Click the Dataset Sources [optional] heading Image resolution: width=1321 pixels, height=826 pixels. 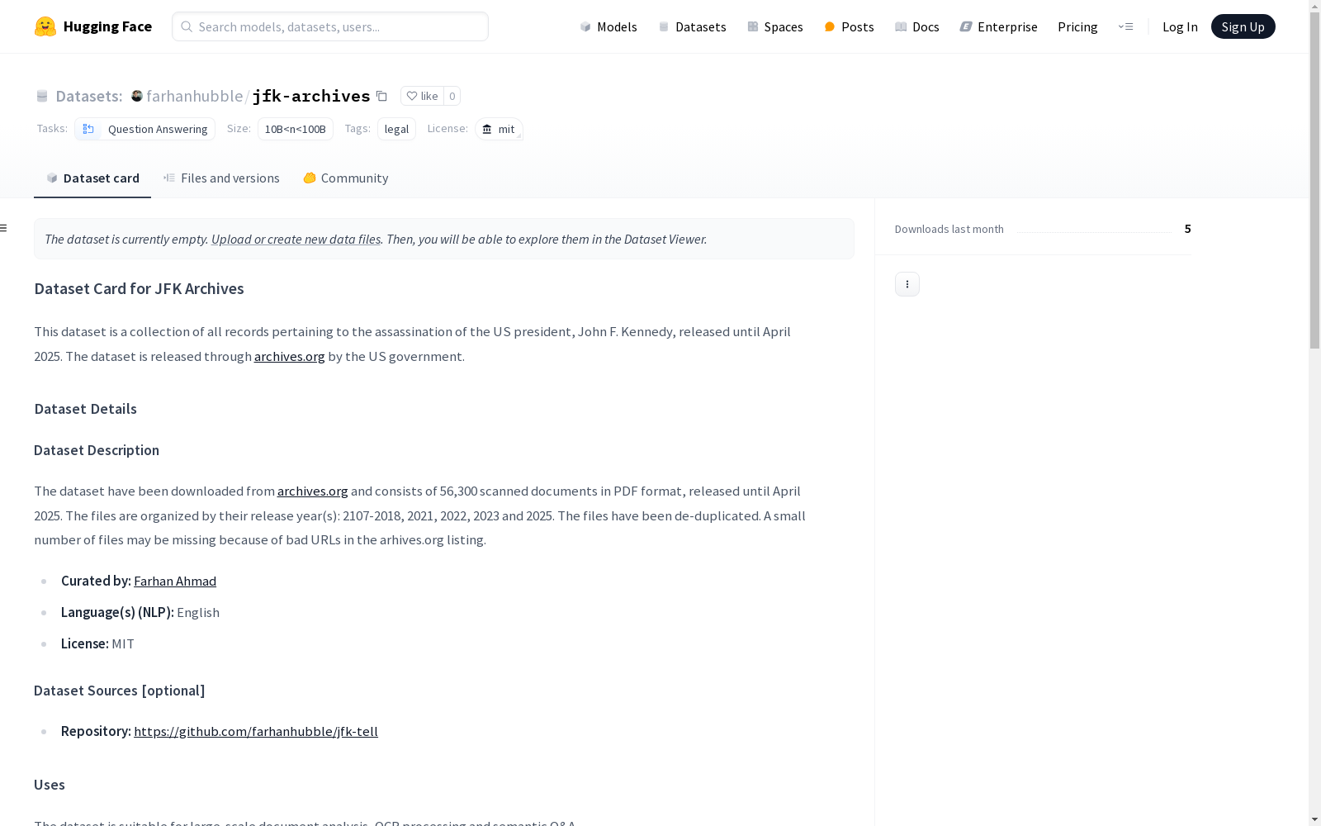[x=120, y=691]
